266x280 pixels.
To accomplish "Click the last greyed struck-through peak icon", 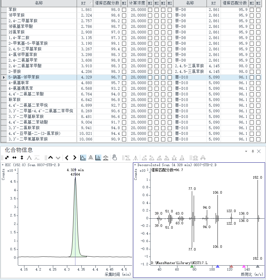I will click(x=203, y=158).
